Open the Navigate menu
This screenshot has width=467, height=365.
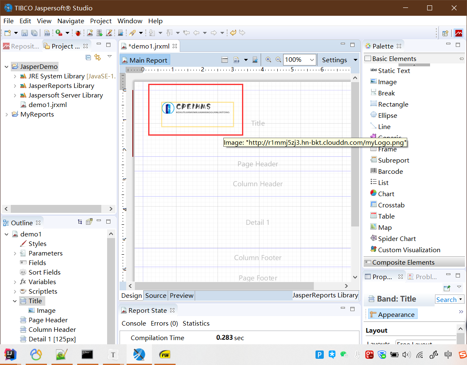[x=71, y=21]
